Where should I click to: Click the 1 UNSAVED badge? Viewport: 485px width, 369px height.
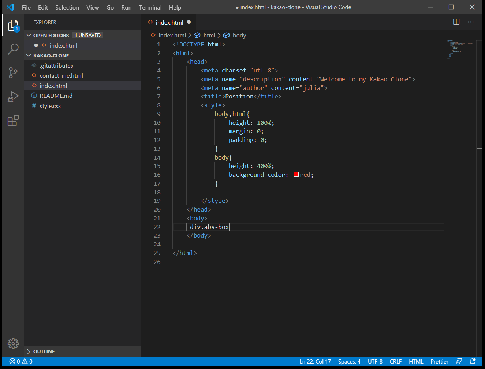click(87, 35)
